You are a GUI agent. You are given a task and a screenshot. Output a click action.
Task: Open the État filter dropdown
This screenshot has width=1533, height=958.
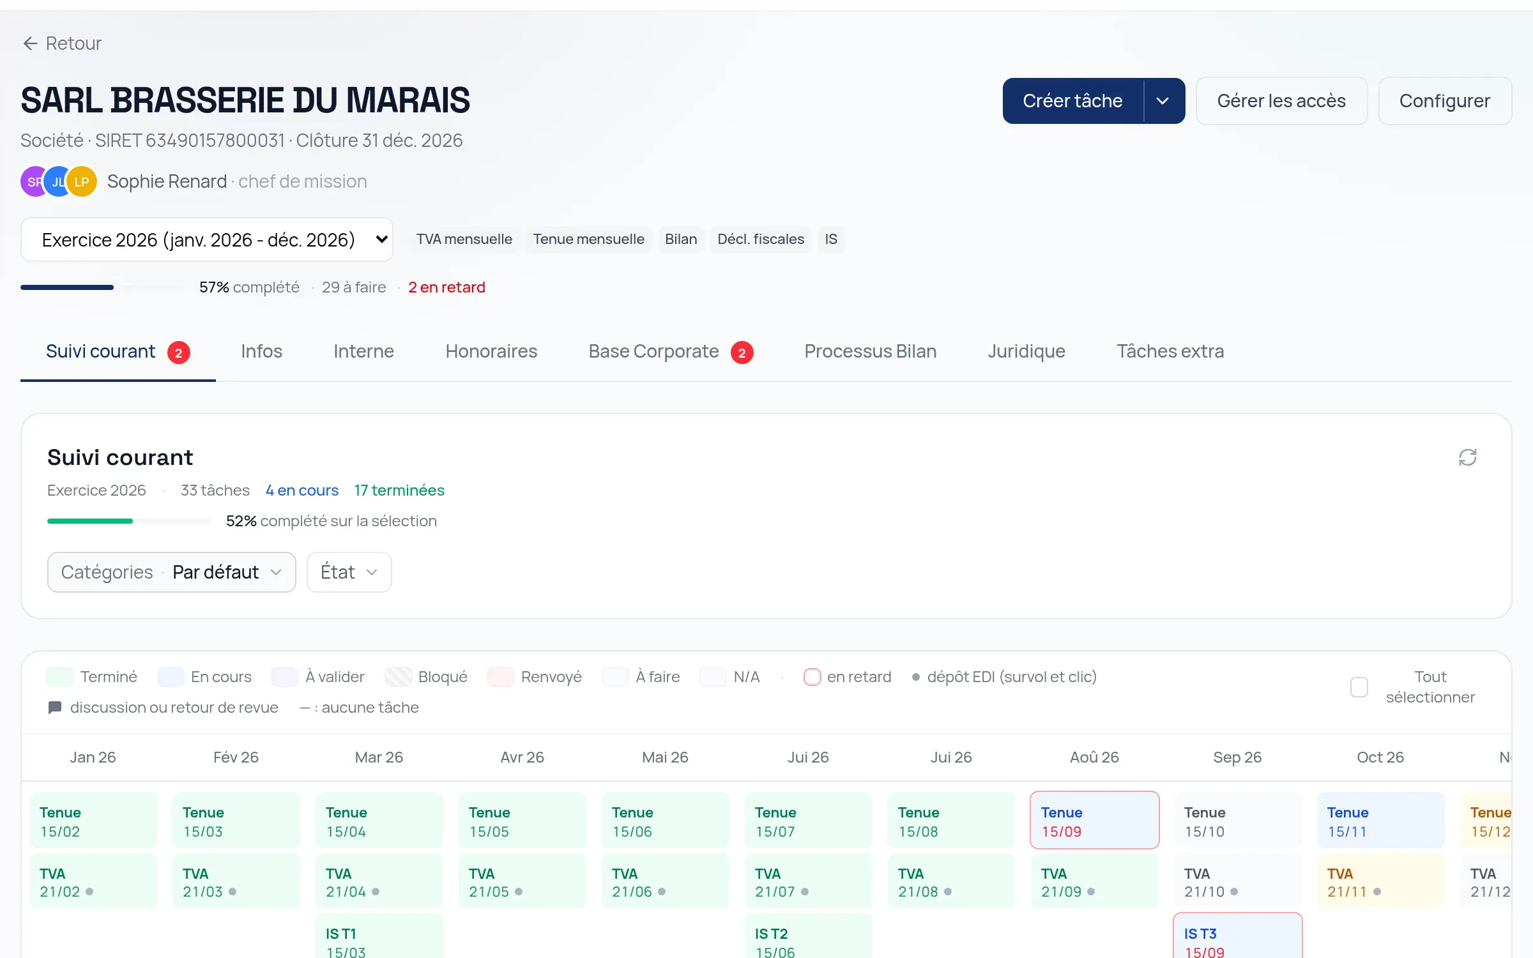(349, 572)
